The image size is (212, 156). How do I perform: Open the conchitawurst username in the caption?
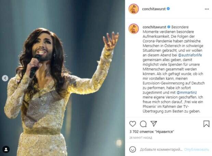[x=154, y=27]
